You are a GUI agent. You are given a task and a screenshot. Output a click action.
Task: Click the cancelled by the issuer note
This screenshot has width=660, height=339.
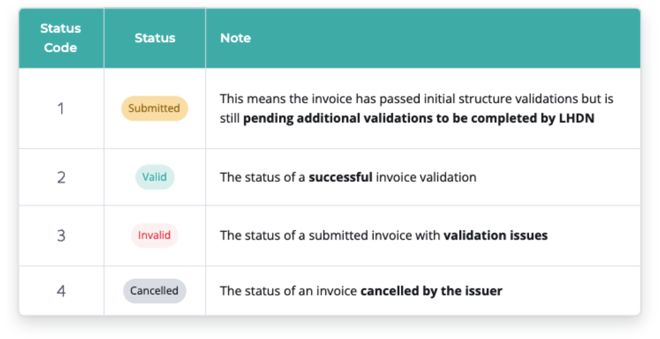[x=361, y=291]
